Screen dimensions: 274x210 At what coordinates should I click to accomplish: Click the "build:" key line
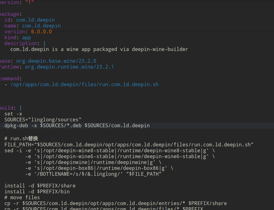pyautogui.click(x=11, y=108)
